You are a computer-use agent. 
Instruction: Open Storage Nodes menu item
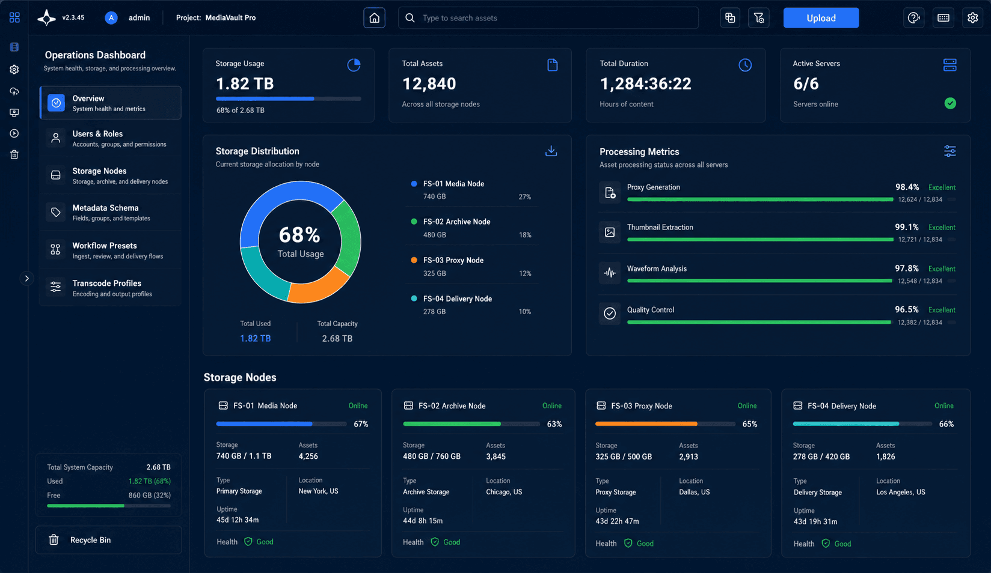(111, 175)
